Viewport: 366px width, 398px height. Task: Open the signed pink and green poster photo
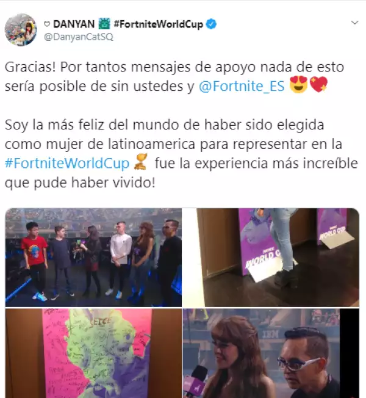coord(93,353)
